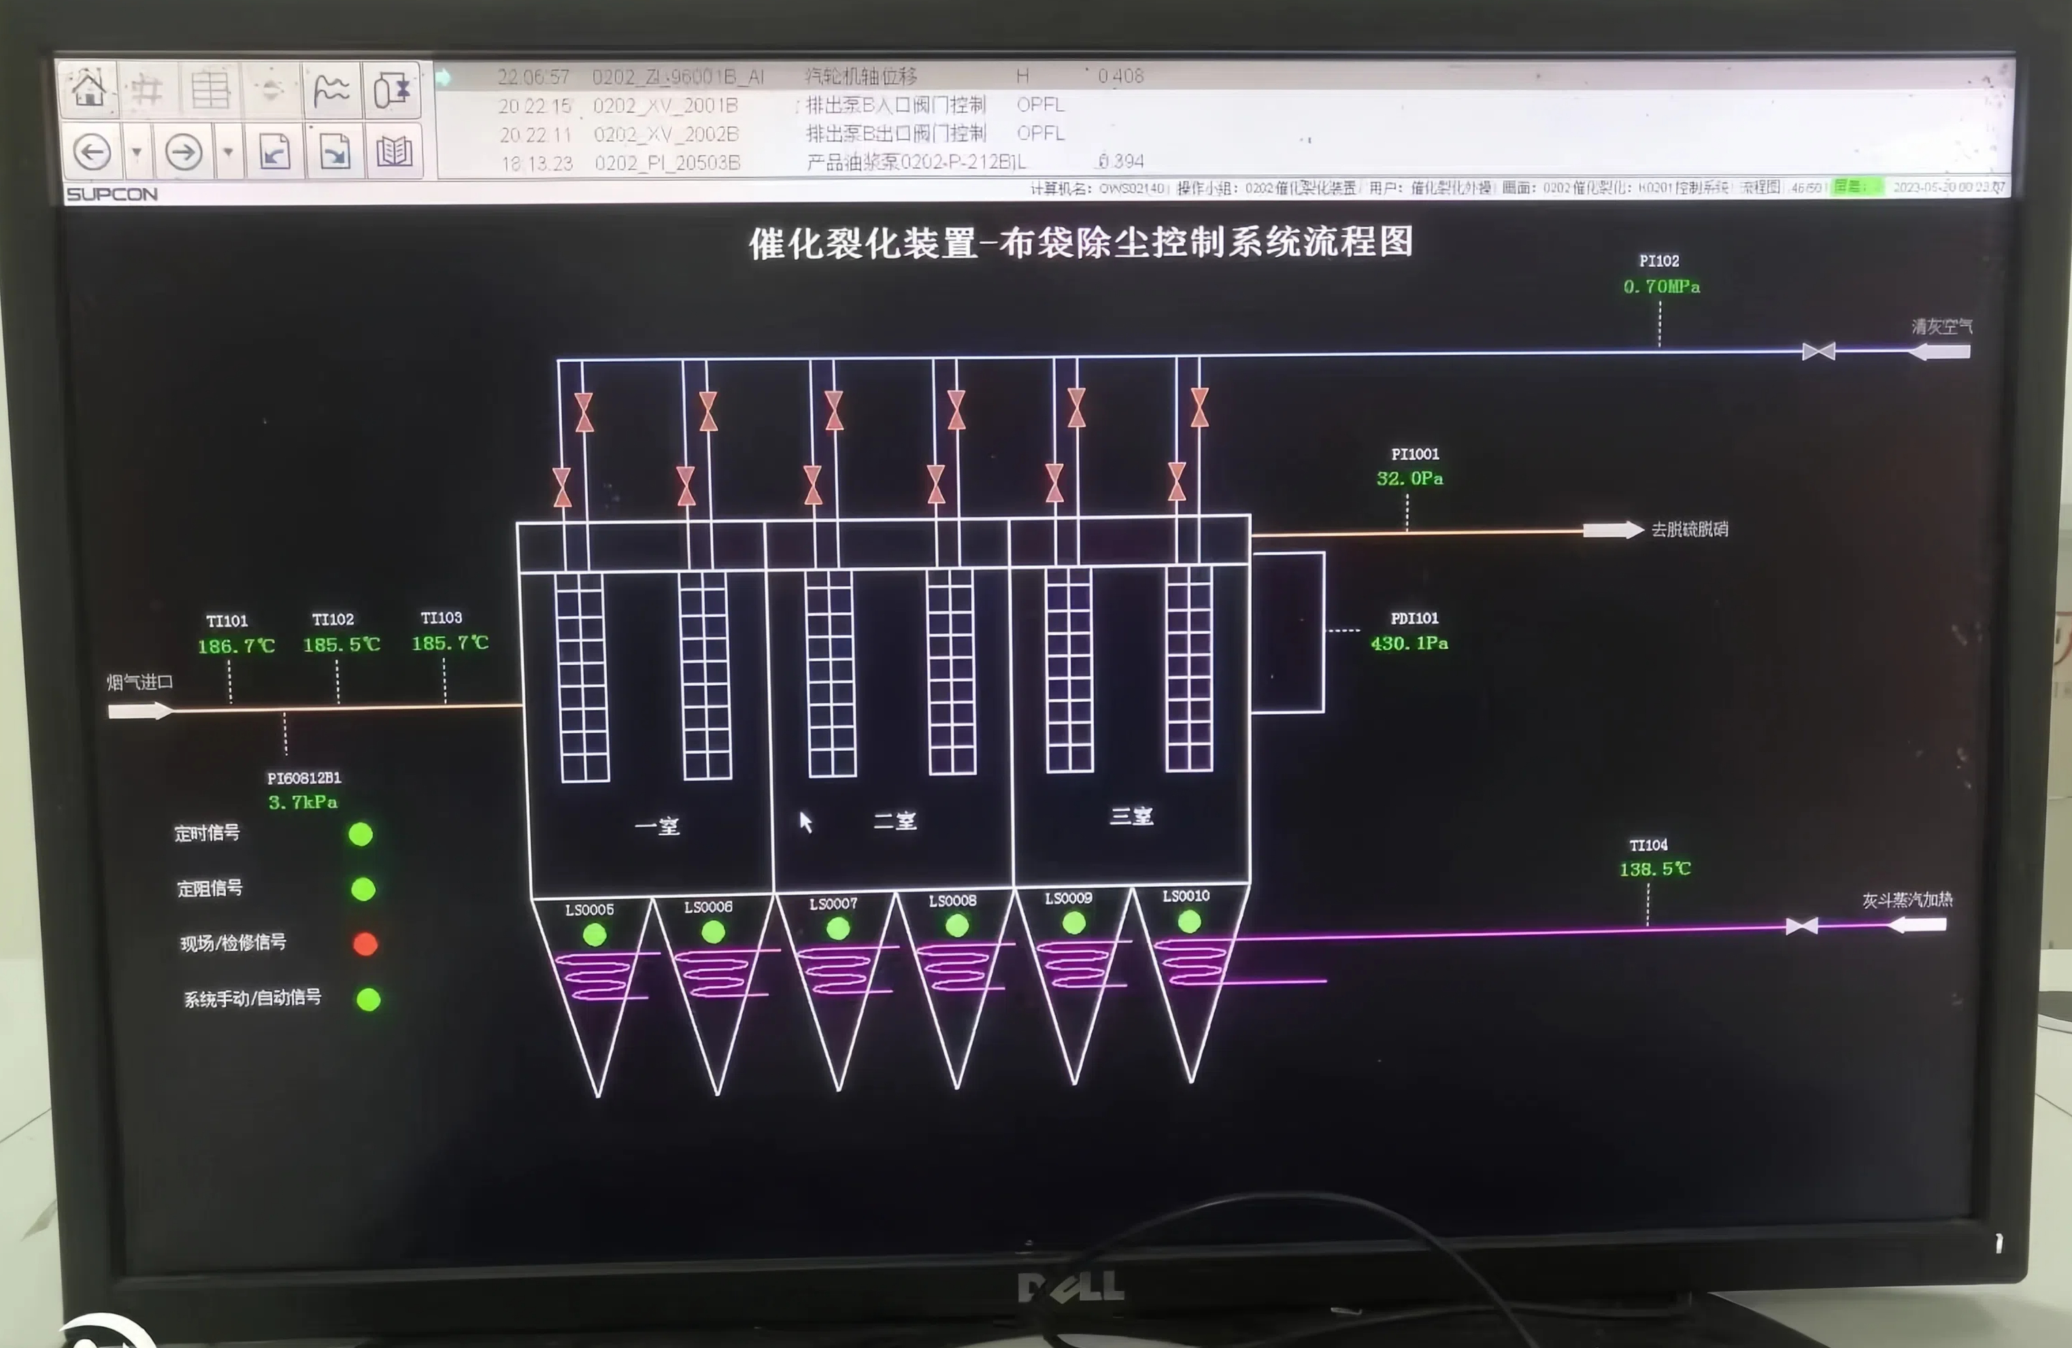Expand the forward history dropdown arrow
Screen dimensions: 2072x1348
(228, 152)
